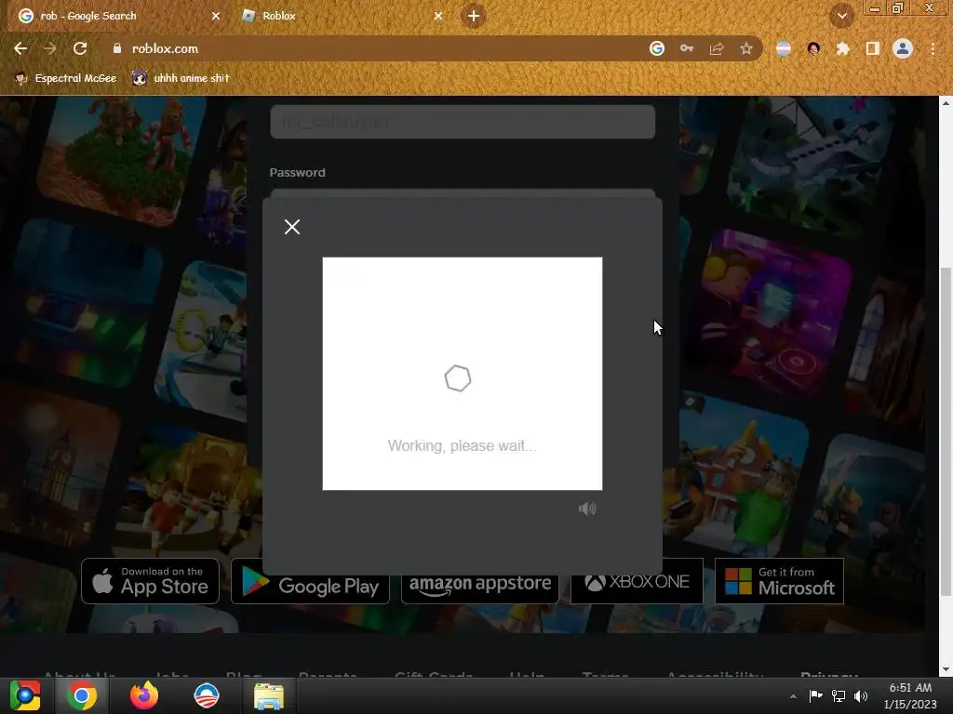Reload the Roblox page
Viewport: 953px width, 714px height.
(x=80, y=48)
